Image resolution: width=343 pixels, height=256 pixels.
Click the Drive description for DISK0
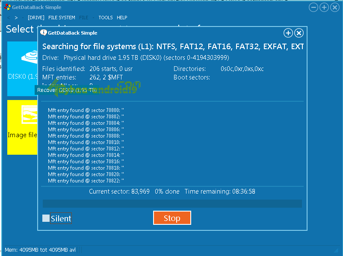[146, 58]
